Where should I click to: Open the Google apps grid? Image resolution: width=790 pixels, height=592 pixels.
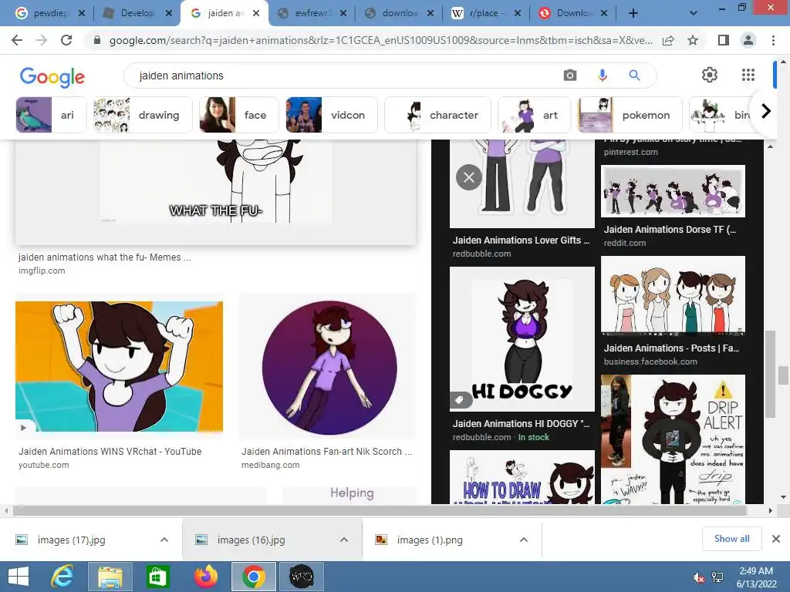pos(748,75)
